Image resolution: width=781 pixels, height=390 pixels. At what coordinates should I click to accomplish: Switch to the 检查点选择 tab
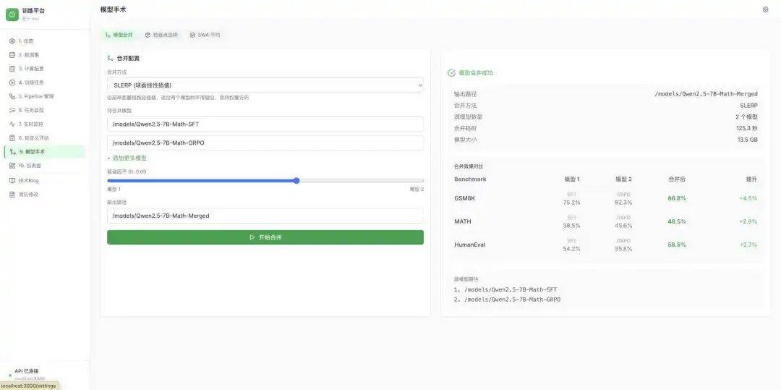click(x=161, y=35)
